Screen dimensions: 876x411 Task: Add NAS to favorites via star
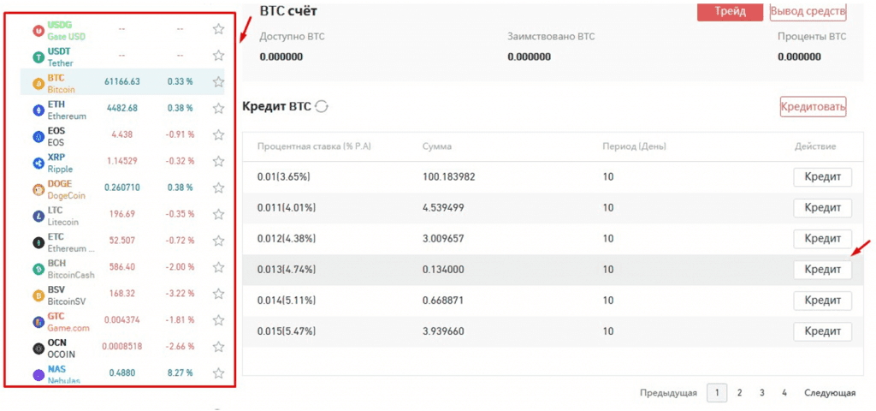(x=218, y=373)
